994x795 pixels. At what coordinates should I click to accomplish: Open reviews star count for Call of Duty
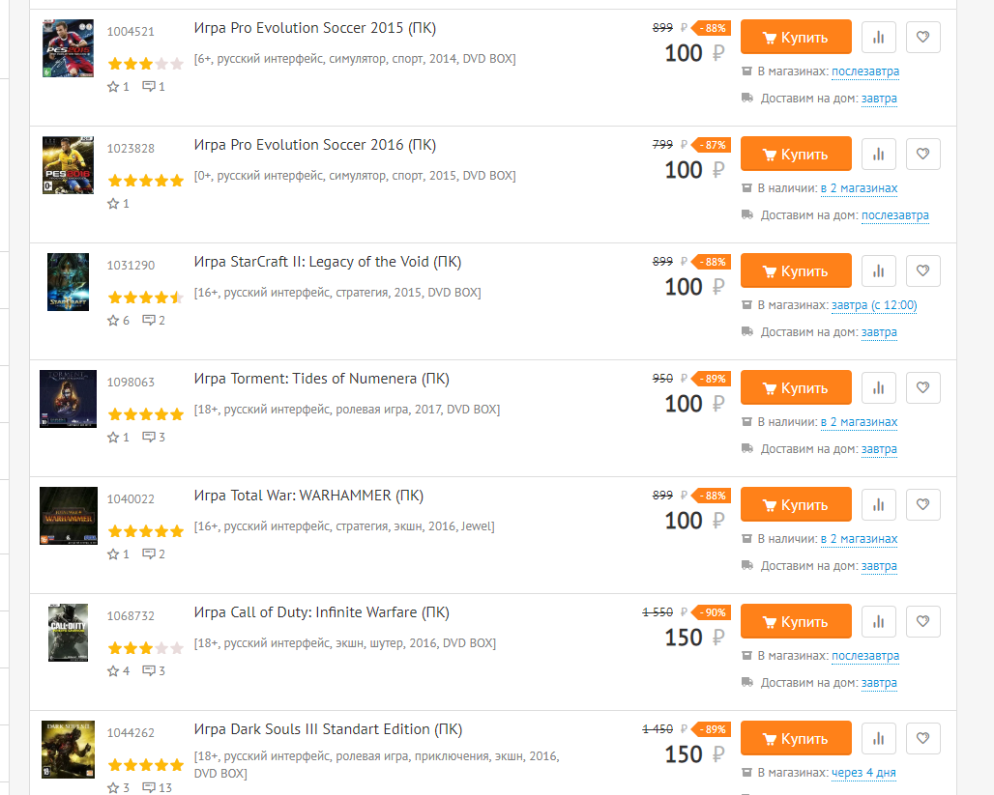click(119, 670)
